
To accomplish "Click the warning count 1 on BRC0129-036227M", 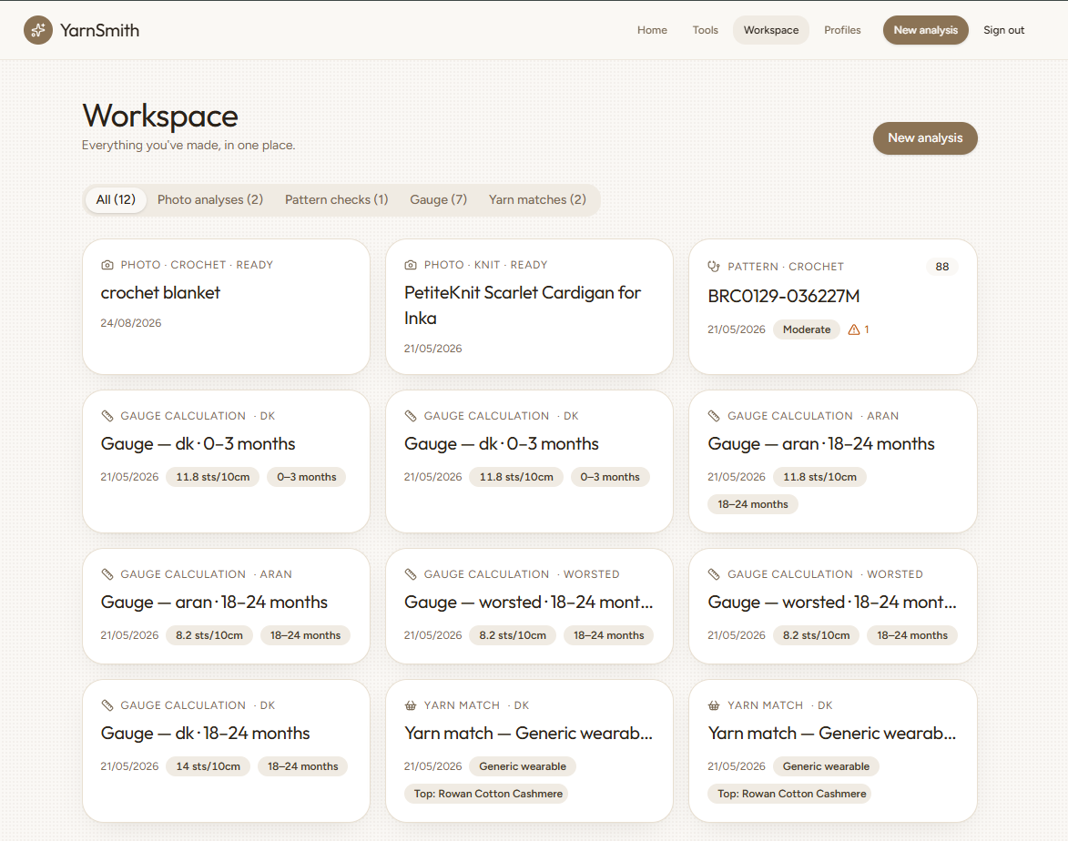I will [867, 329].
